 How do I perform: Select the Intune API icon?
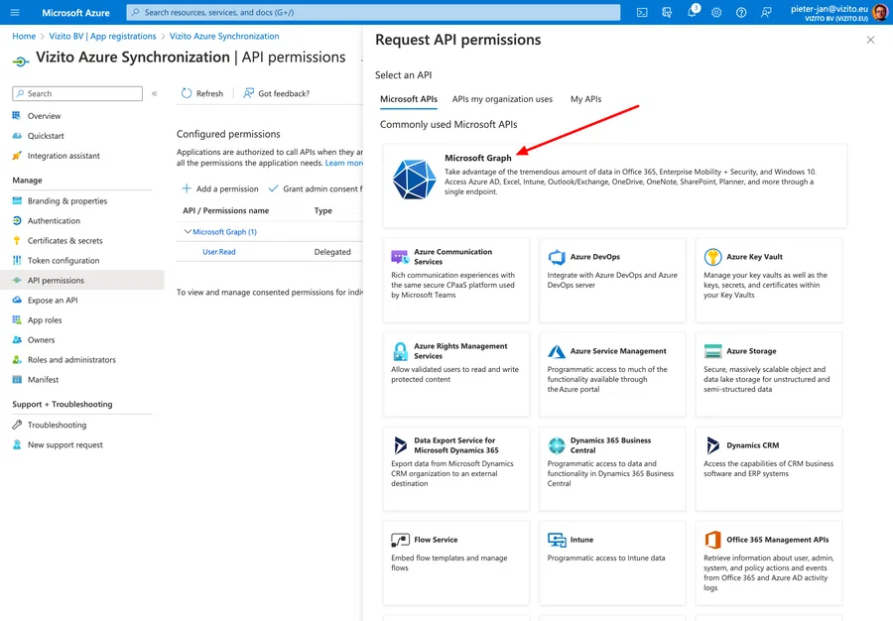[x=556, y=542]
